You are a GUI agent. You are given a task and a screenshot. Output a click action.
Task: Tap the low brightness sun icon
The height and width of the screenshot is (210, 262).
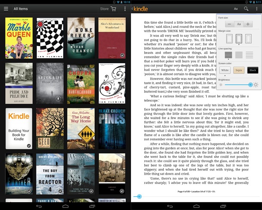coord(221,85)
